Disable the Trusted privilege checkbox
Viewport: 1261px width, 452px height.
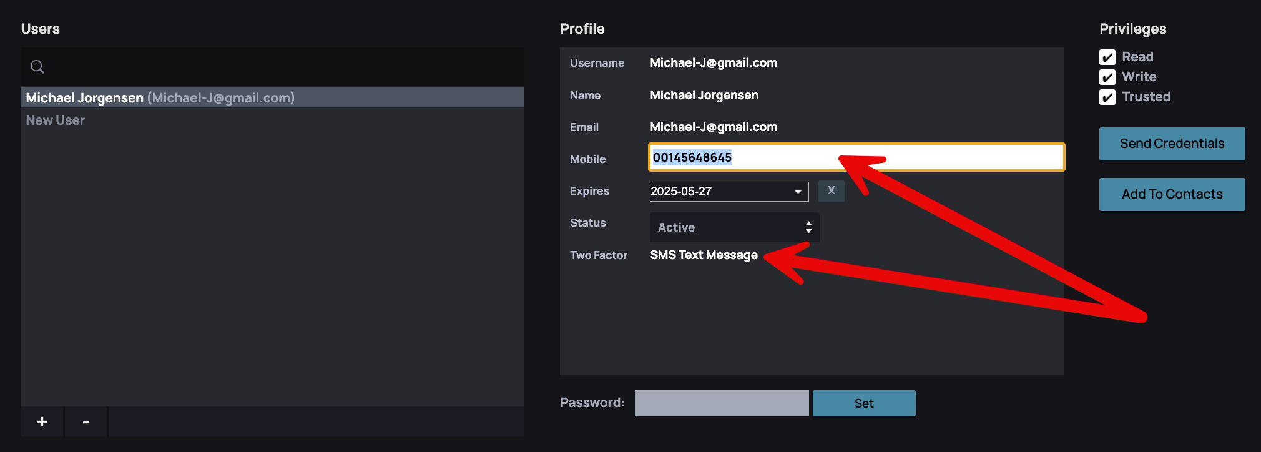point(1107,97)
